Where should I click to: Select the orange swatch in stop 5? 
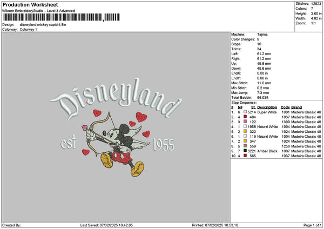(245, 131)
